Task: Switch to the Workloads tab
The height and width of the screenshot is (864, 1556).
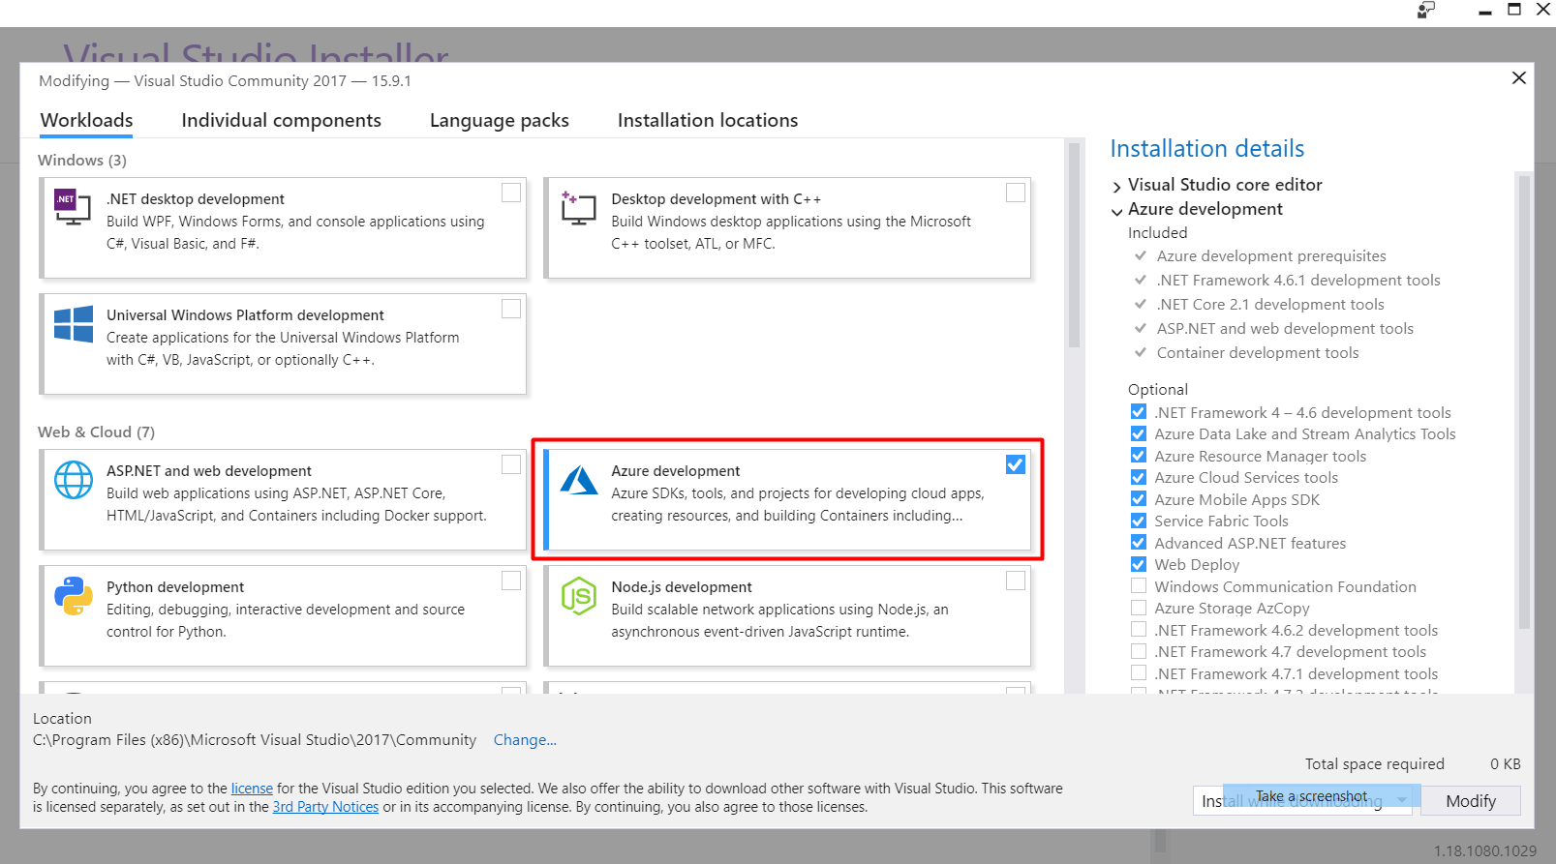Action: tap(87, 120)
